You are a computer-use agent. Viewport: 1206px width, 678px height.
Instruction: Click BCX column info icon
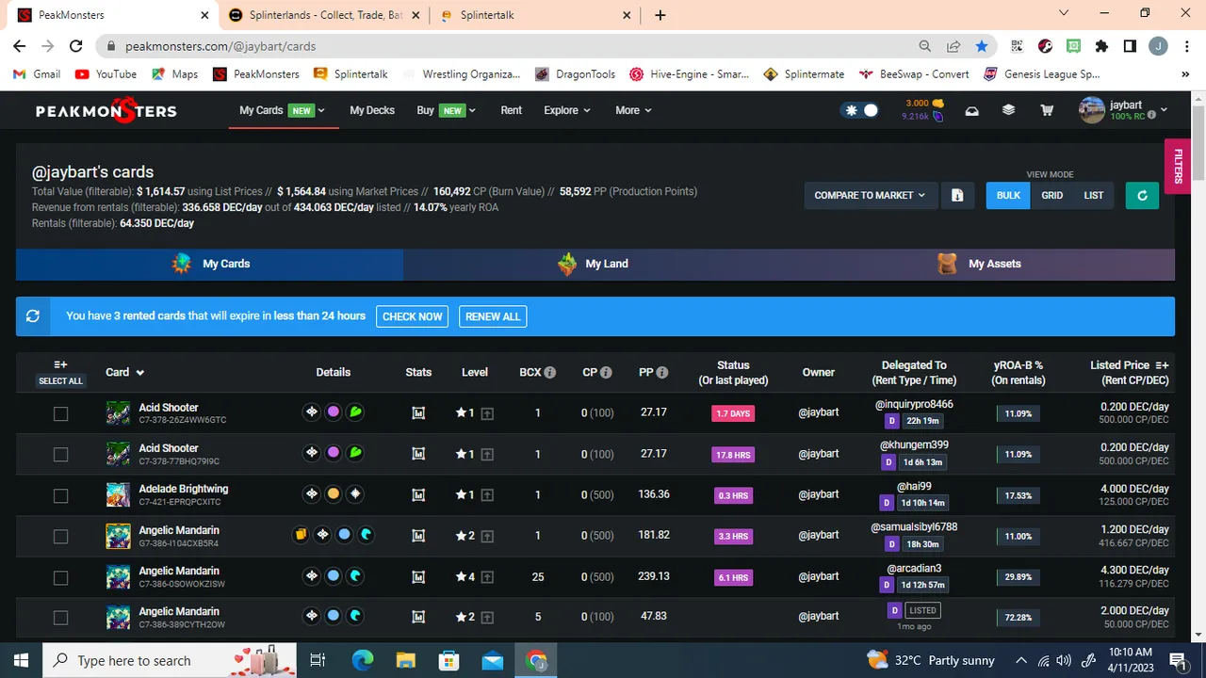click(x=550, y=372)
